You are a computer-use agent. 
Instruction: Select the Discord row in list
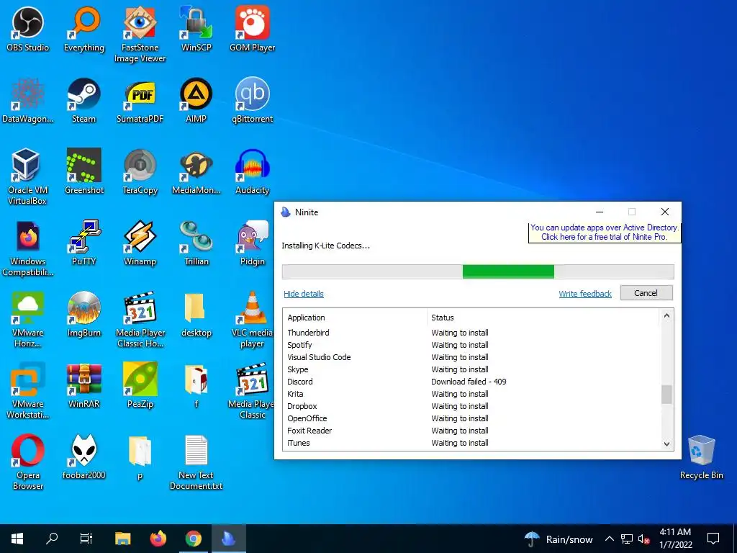tap(471, 382)
